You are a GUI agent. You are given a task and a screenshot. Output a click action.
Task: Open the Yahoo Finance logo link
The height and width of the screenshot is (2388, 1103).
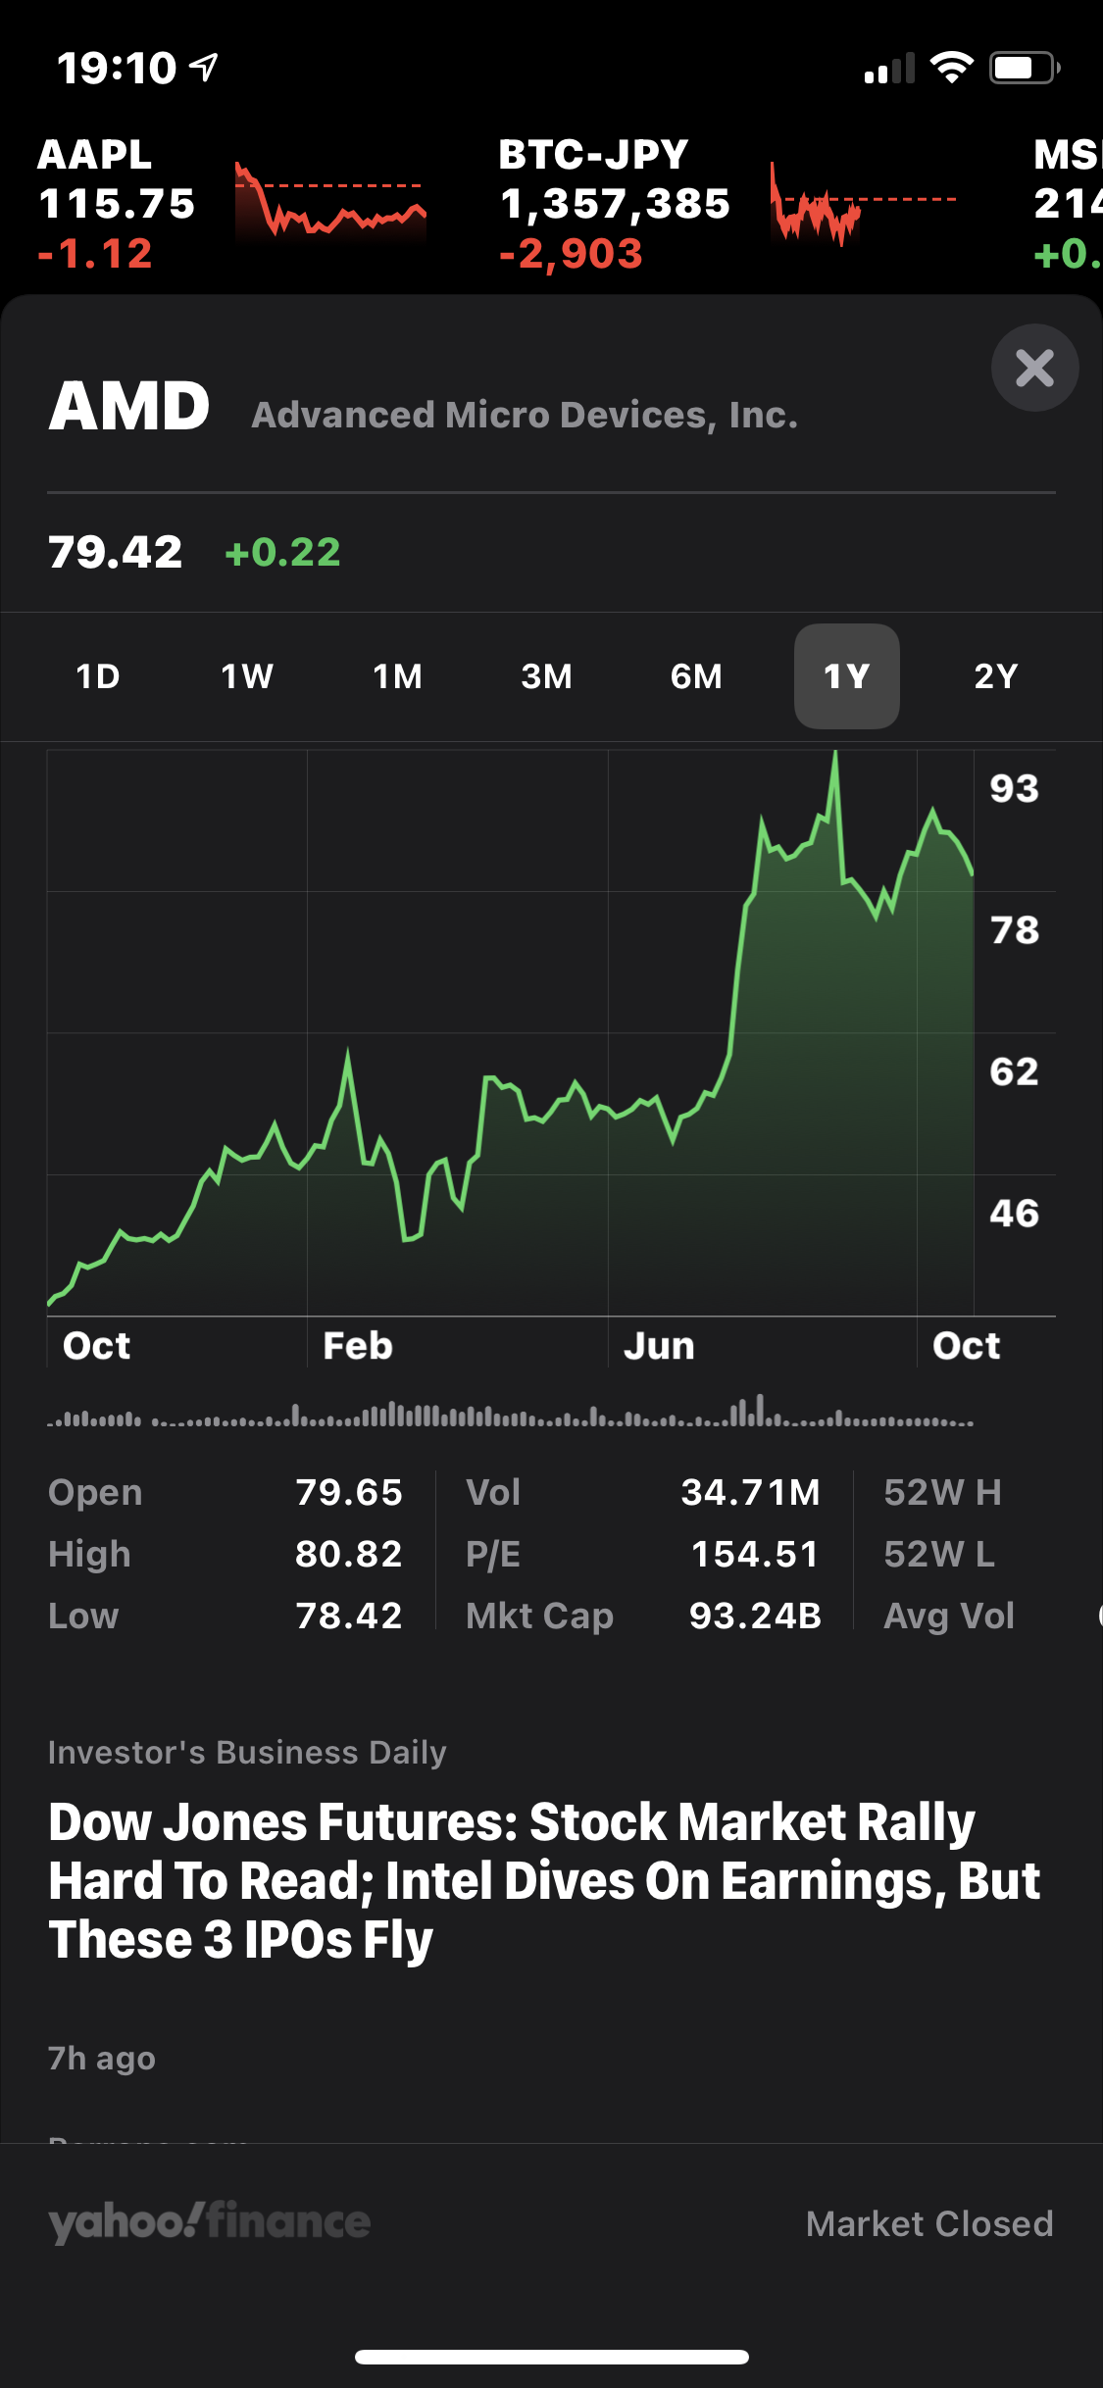pyautogui.click(x=209, y=2222)
